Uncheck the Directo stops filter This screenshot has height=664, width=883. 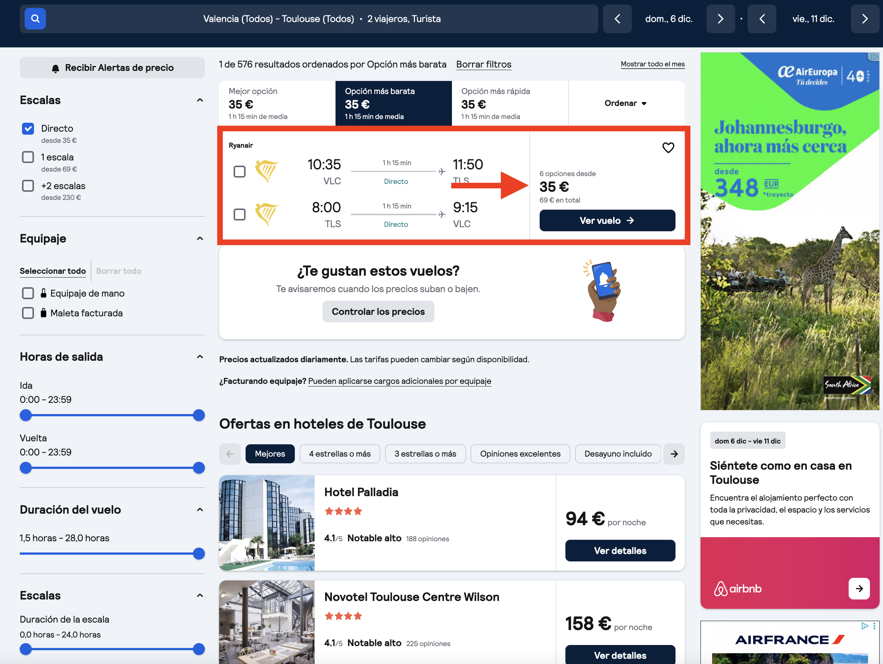[x=28, y=128]
